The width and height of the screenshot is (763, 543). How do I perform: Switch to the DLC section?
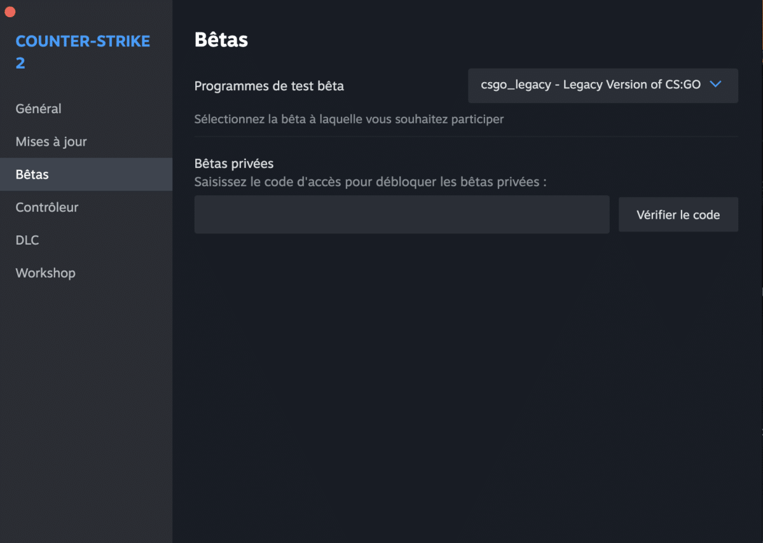click(x=86, y=240)
